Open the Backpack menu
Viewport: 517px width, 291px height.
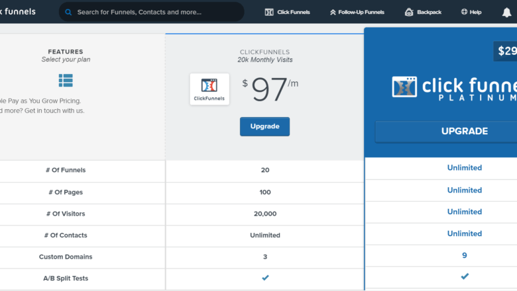click(423, 12)
